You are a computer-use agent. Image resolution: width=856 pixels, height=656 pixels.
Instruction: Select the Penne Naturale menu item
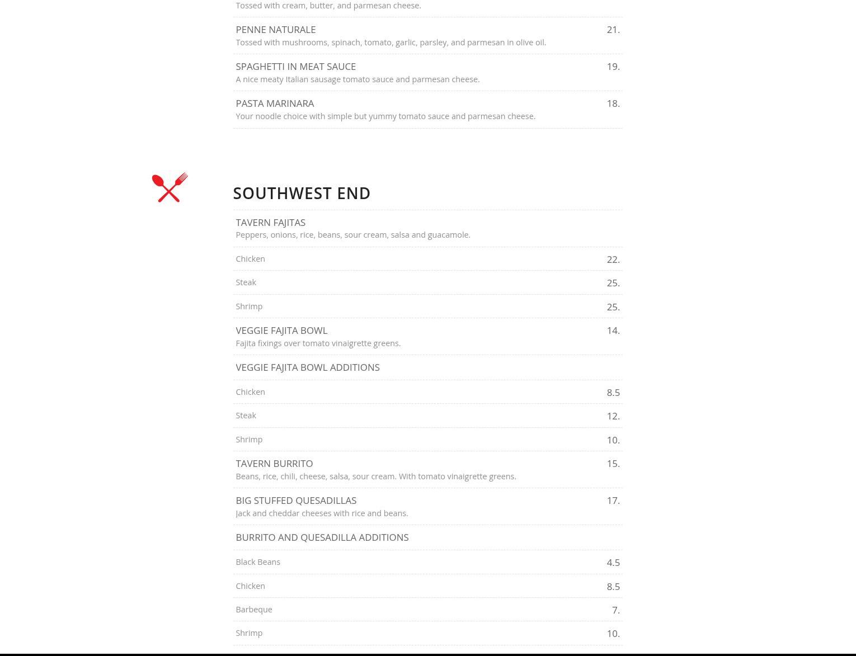275,30
